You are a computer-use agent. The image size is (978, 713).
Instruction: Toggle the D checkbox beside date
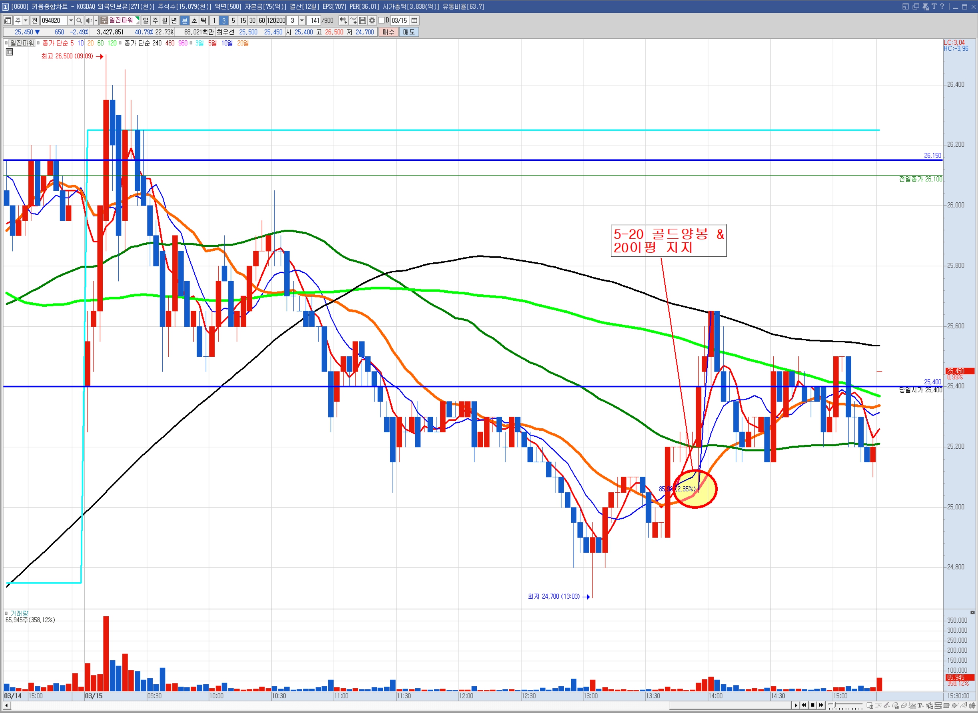point(381,20)
